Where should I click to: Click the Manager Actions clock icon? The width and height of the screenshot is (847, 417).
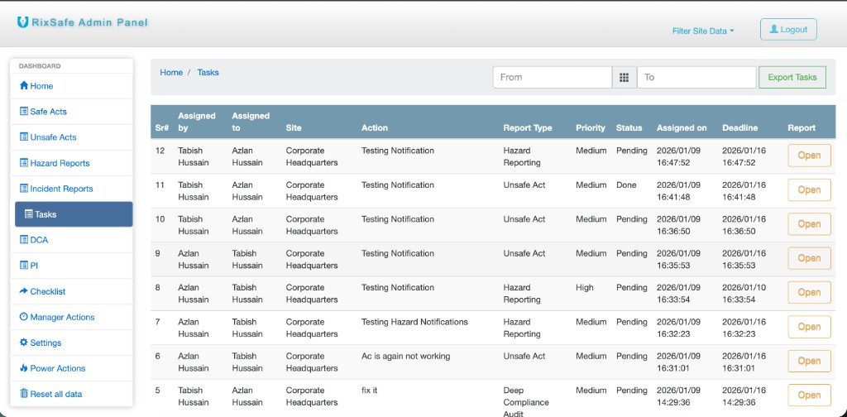[x=24, y=317]
